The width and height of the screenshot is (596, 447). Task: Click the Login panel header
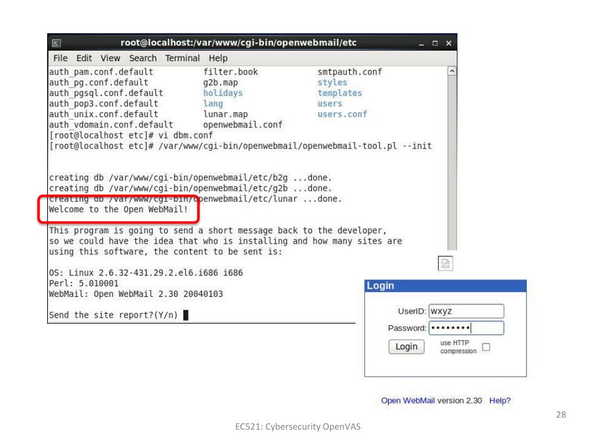(x=445, y=286)
